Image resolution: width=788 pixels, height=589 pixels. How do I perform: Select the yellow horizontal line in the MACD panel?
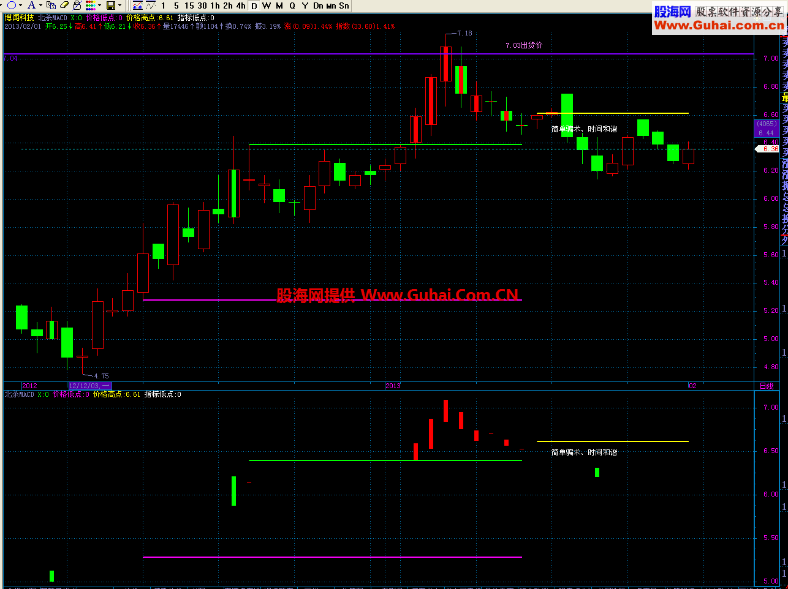(x=613, y=441)
